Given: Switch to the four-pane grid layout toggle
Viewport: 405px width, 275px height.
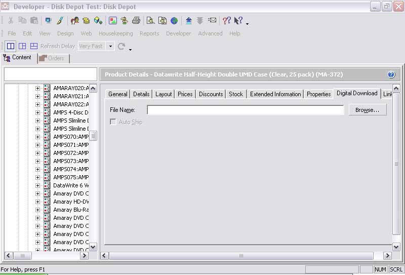Looking at the screenshot, I should click(22, 46).
